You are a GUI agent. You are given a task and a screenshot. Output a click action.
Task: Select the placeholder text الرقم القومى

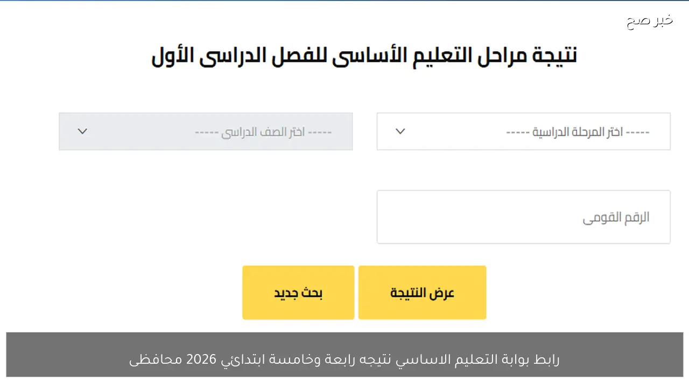pyautogui.click(x=615, y=217)
